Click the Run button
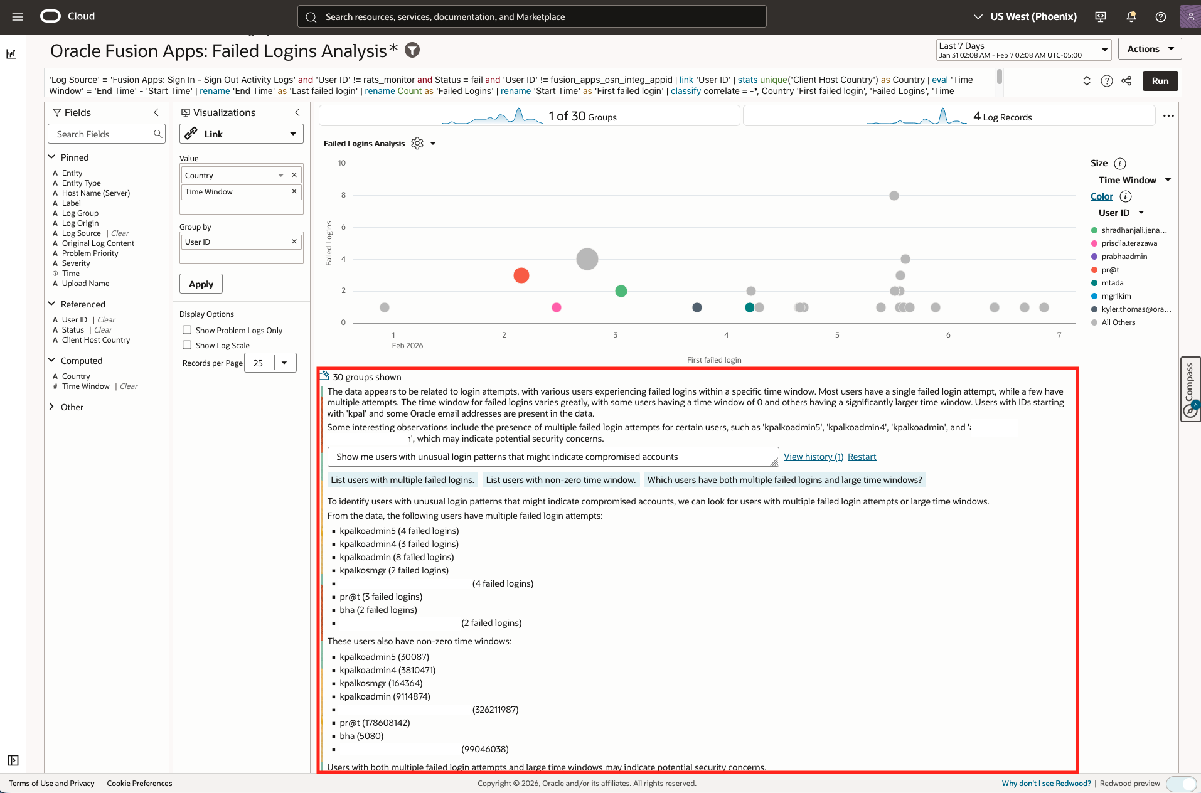The width and height of the screenshot is (1201, 793). tap(1160, 81)
